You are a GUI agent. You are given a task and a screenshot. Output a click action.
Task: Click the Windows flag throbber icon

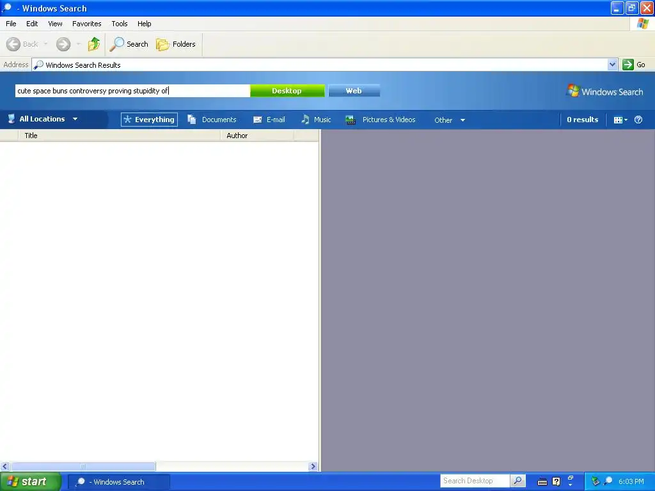coord(643,24)
